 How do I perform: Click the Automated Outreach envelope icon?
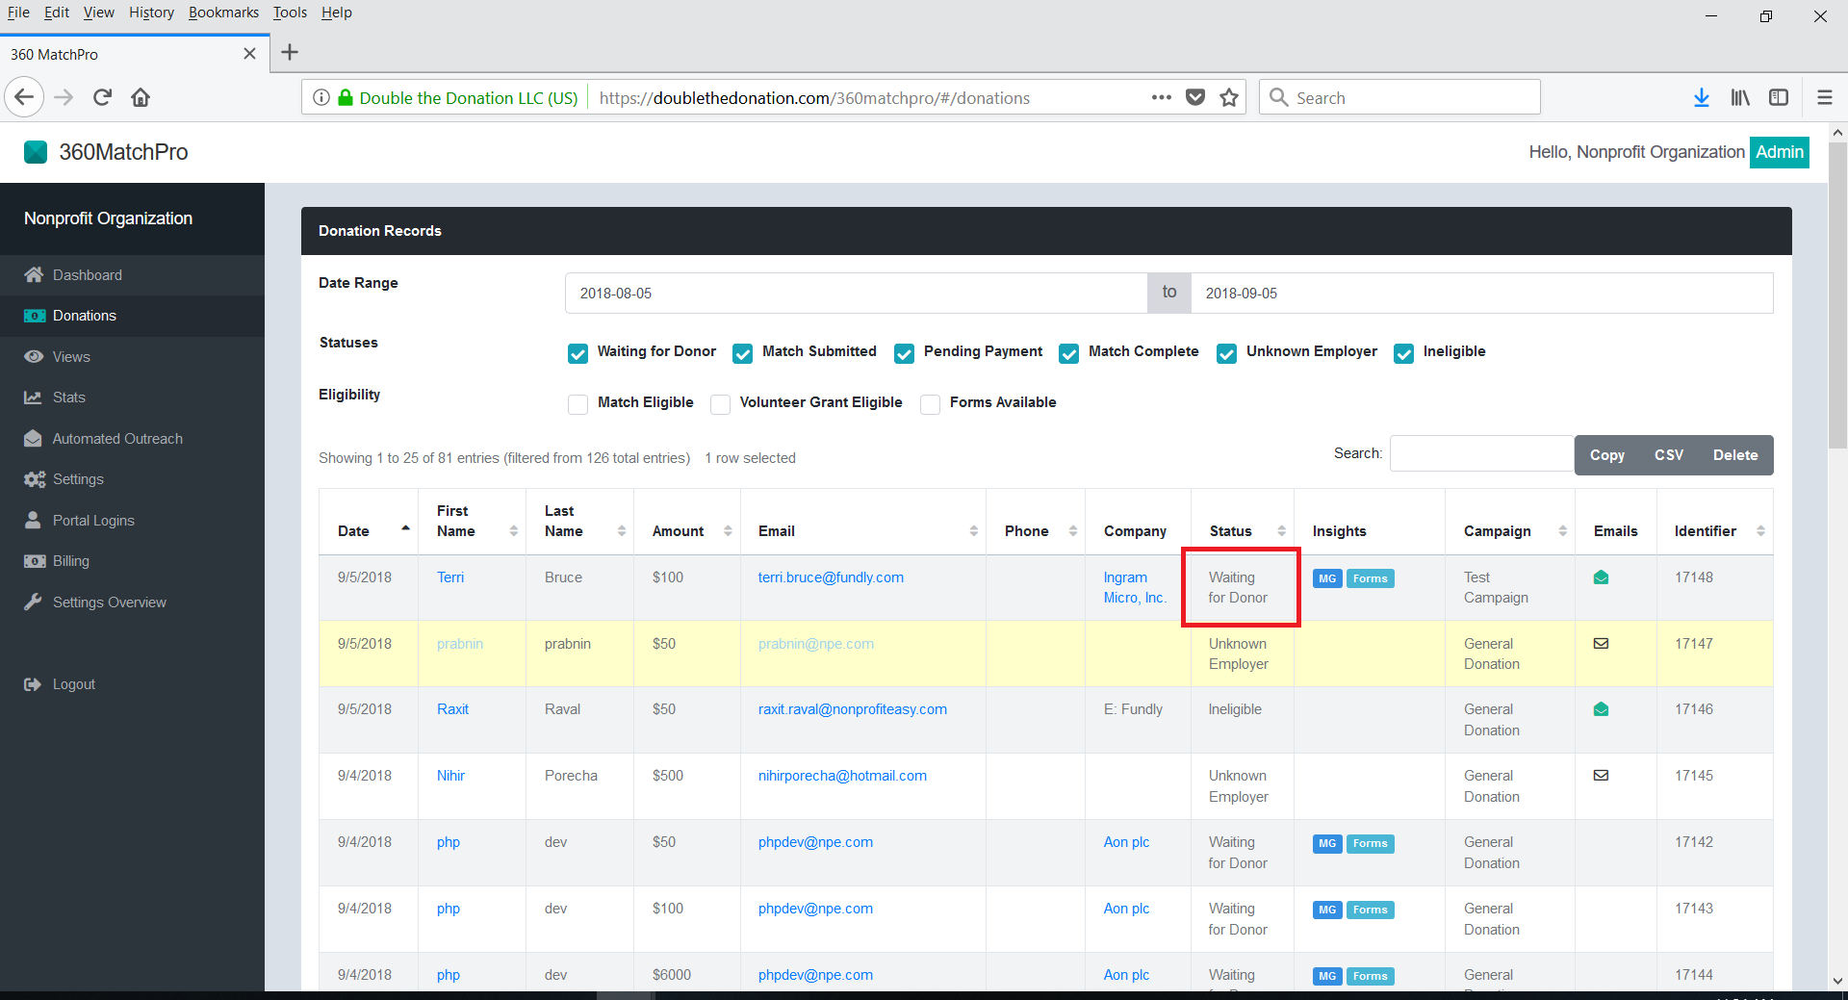[34, 439]
